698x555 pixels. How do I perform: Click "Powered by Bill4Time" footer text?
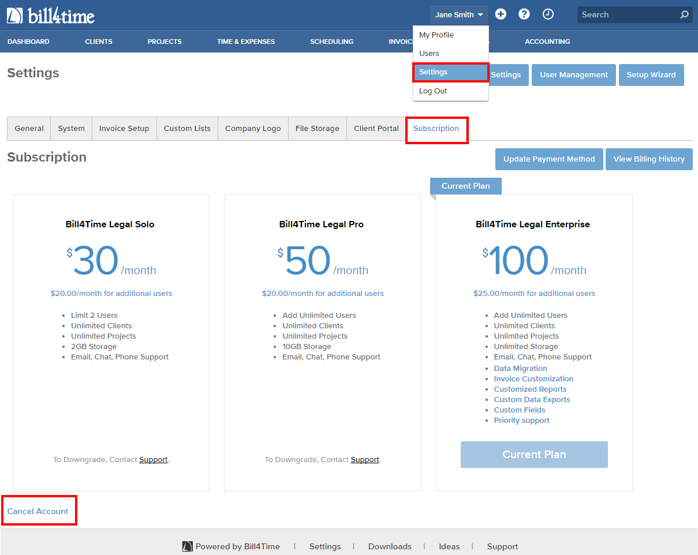(238, 546)
